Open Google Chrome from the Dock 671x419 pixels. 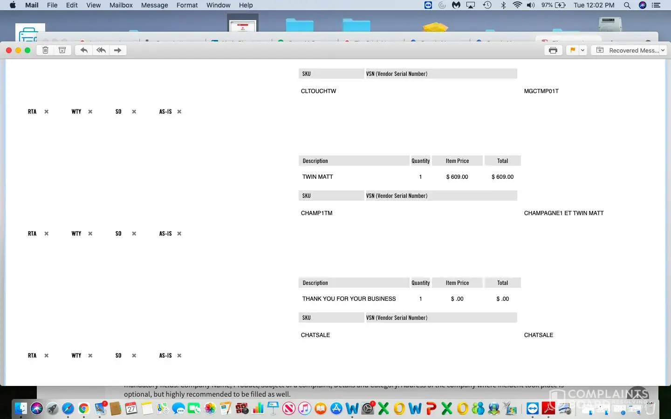coord(84,409)
